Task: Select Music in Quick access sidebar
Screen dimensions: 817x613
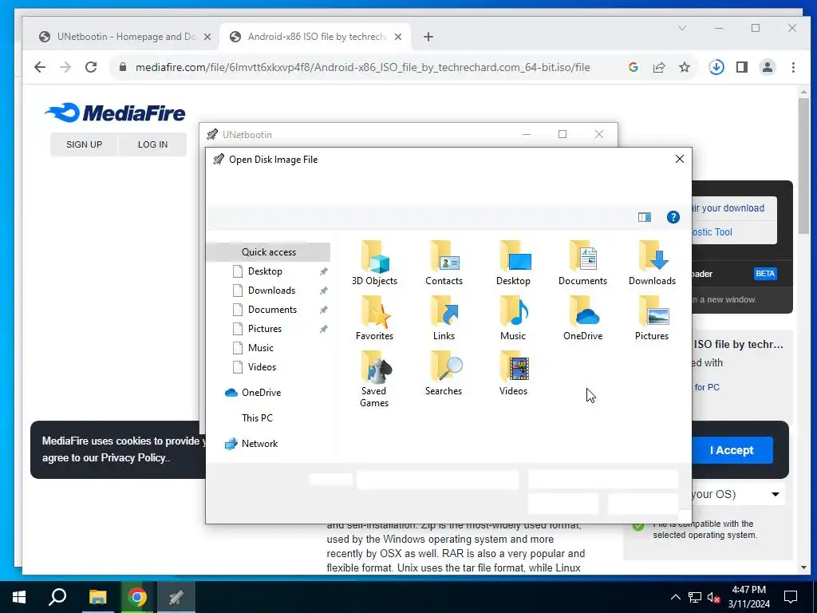Action: [x=261, y=348]
